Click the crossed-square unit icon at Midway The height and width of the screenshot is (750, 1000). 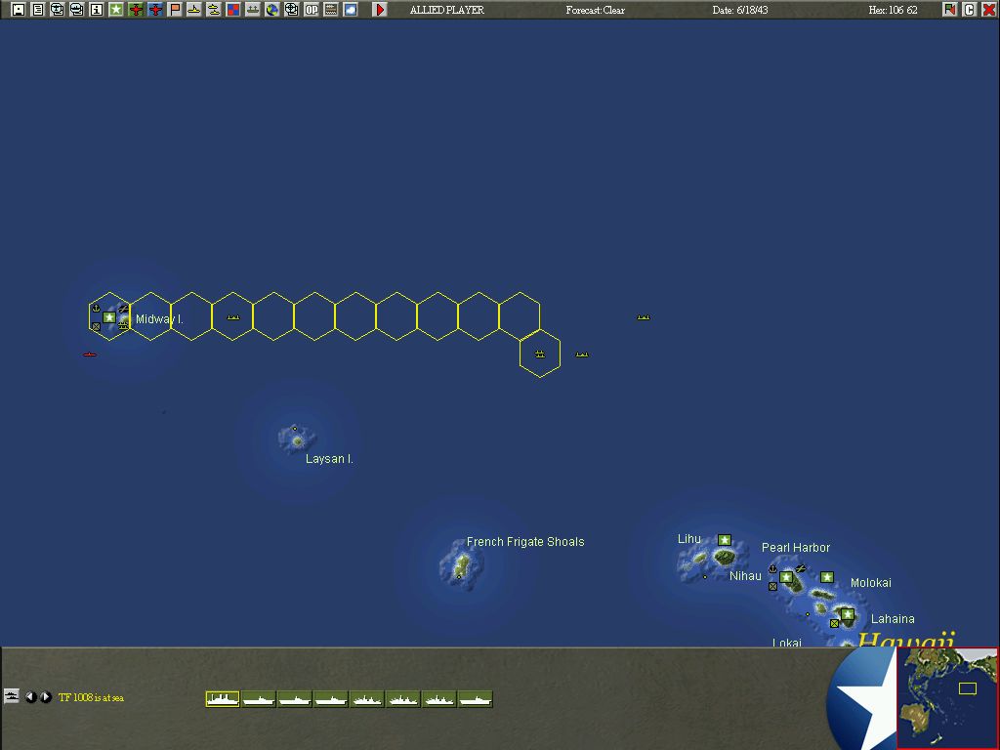[96, 326]
